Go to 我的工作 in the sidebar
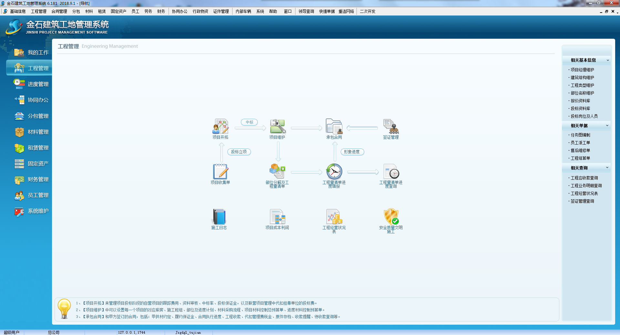620x335 pixels. click(31, 52)
